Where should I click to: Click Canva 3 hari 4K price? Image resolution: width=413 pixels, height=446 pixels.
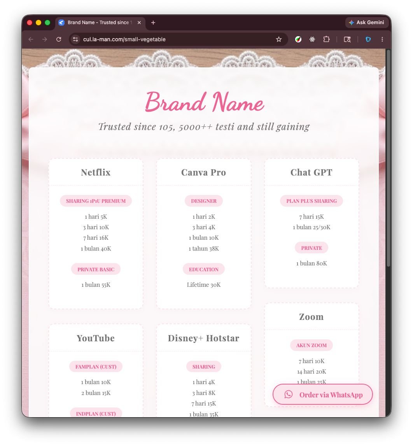click(x=203, y=227)
